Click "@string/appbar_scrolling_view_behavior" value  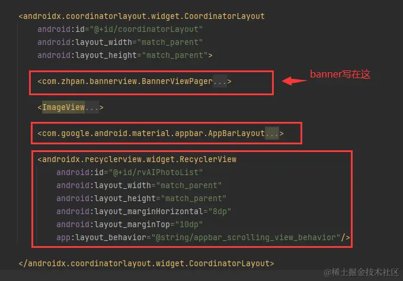pyautogui.click(x=246, y=238)
